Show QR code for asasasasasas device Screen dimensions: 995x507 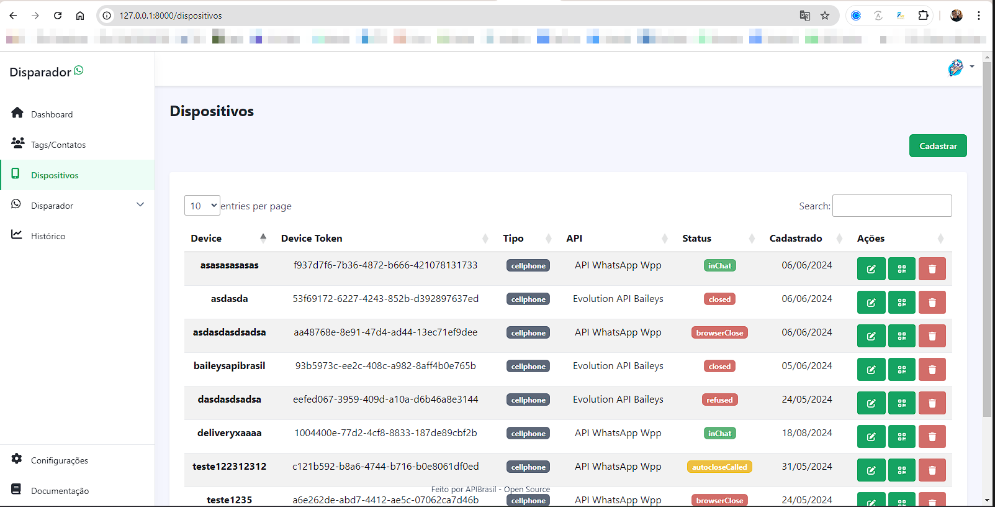click(x=902, y=269)
